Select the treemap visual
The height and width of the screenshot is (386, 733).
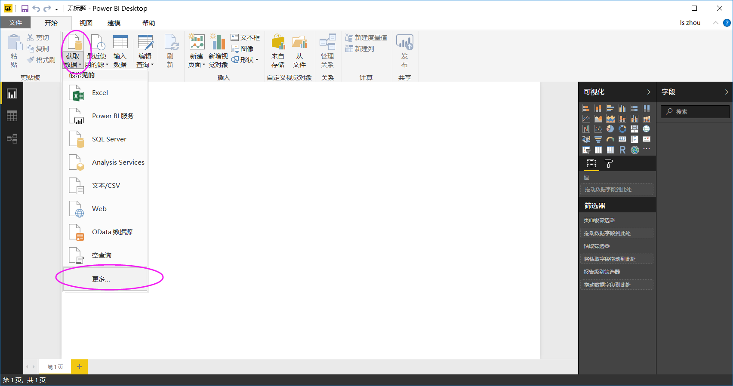click(x=634, y=129)
